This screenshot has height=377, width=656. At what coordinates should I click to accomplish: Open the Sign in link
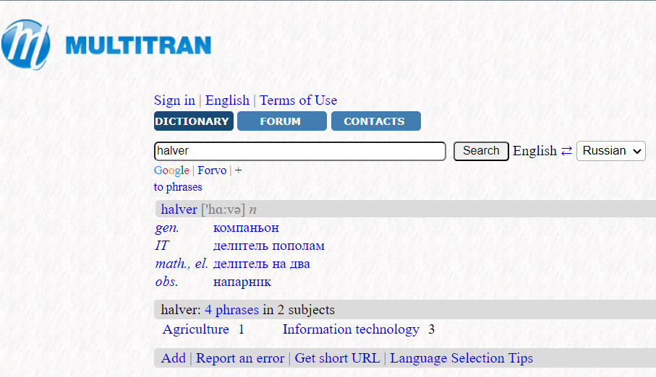tap(174, 100)
